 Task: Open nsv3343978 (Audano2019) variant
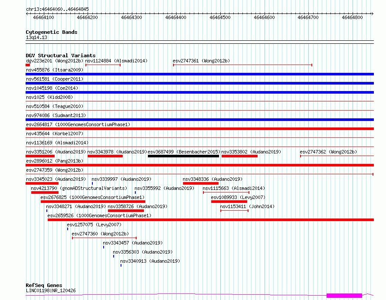click(117, 152)
